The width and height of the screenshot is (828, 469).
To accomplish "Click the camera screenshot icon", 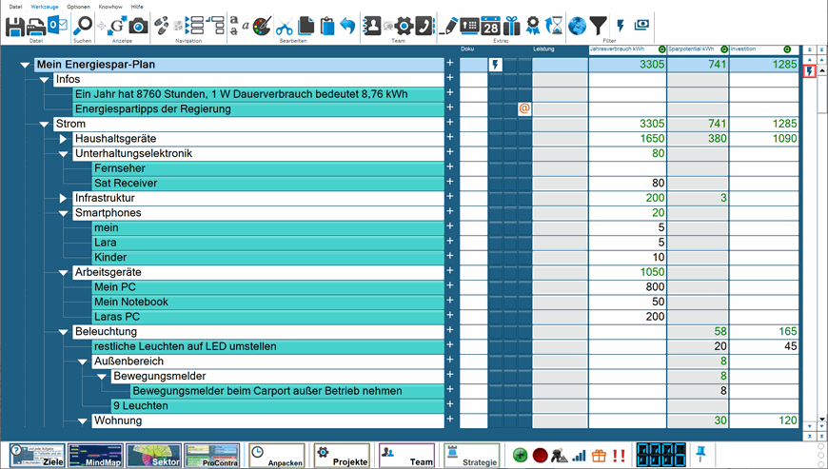I will [x=138, y=26].
